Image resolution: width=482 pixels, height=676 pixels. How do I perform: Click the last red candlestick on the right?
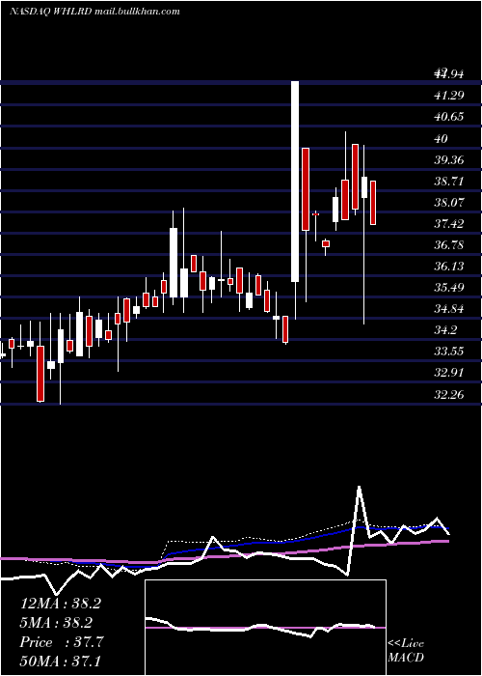(373, 203)
